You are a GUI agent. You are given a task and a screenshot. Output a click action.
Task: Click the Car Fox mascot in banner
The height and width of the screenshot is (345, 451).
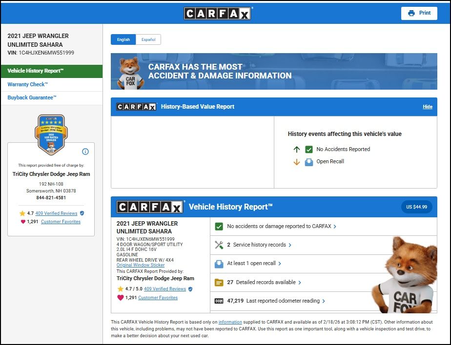click(130, 74)
